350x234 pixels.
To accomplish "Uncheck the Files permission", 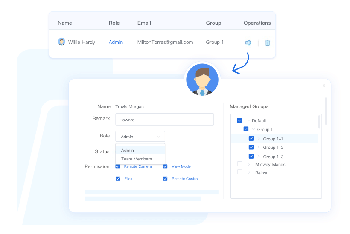I will [x=118, y=179].
